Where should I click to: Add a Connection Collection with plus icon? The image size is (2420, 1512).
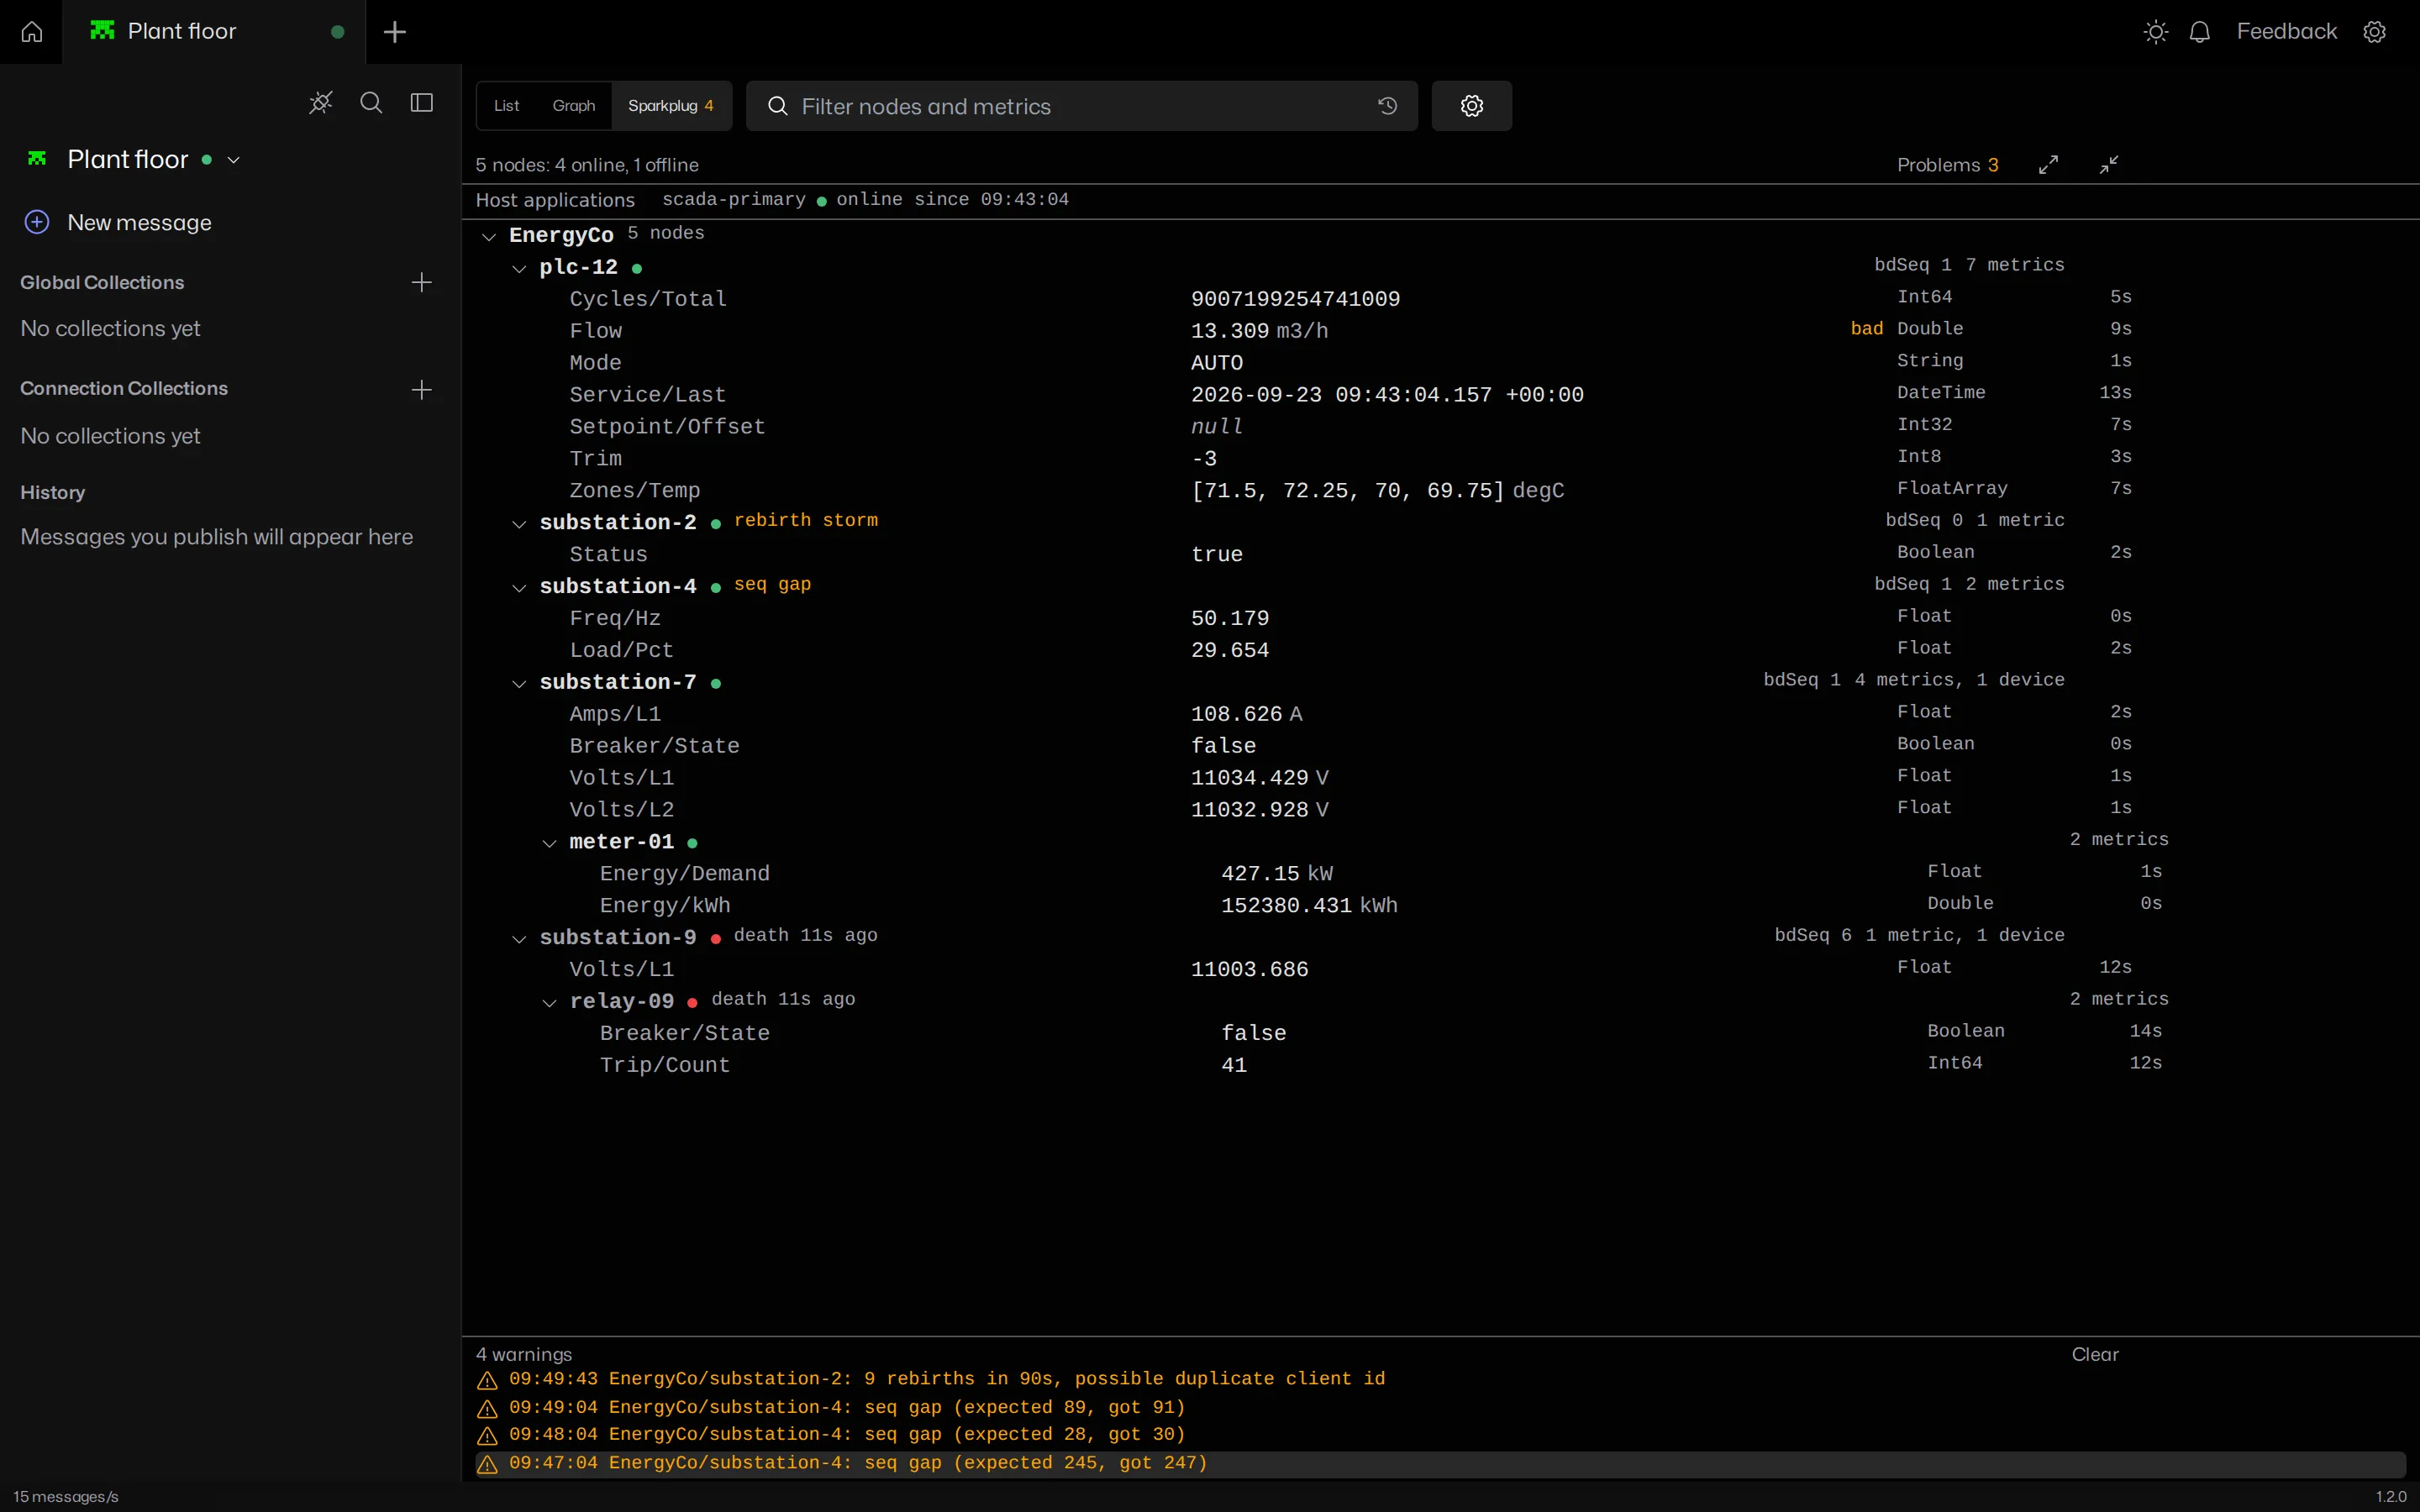click(x=422, y=390)
